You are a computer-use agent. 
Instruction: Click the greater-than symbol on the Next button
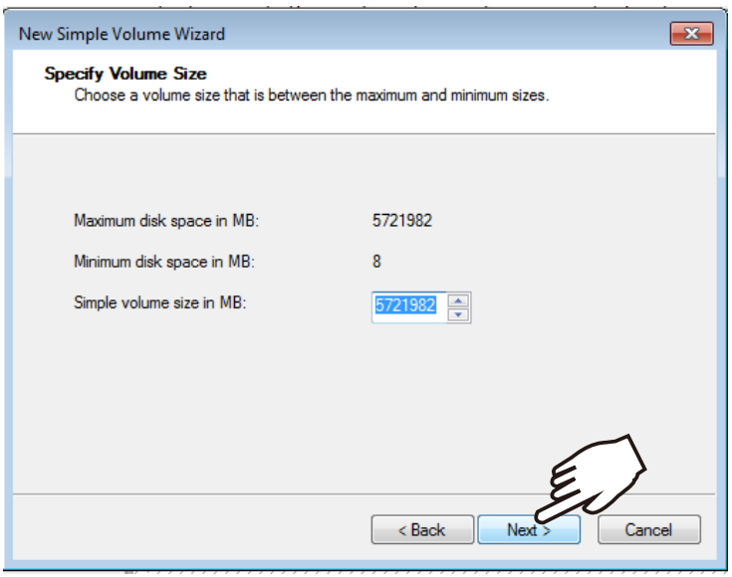tap(547, 531)
